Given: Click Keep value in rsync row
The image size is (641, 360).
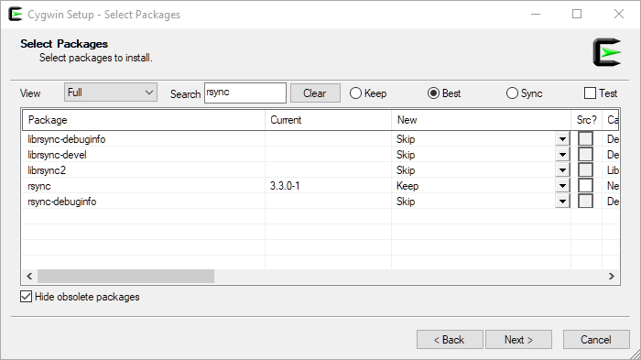Looking at the screenshot, I should (x=407, y=186).
